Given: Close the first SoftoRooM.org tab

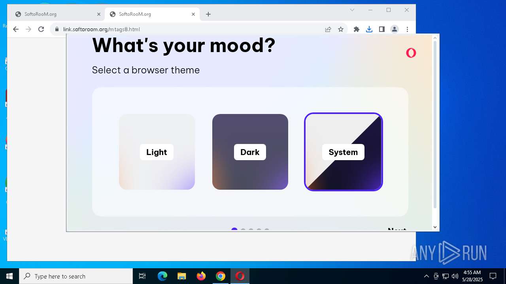Looking at the screenshot, I should coord(99,14).
